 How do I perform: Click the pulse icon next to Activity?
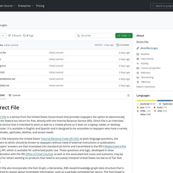click(x=138, y=63)
